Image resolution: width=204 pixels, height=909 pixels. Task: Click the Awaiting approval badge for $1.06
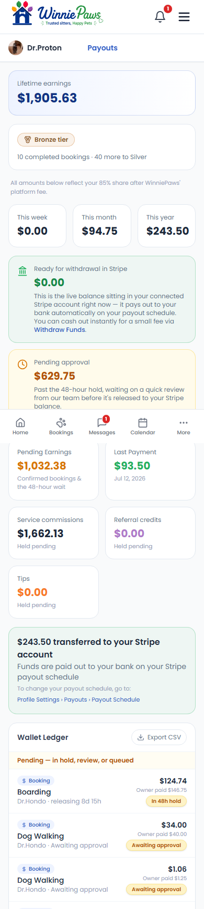pos(156,890)
